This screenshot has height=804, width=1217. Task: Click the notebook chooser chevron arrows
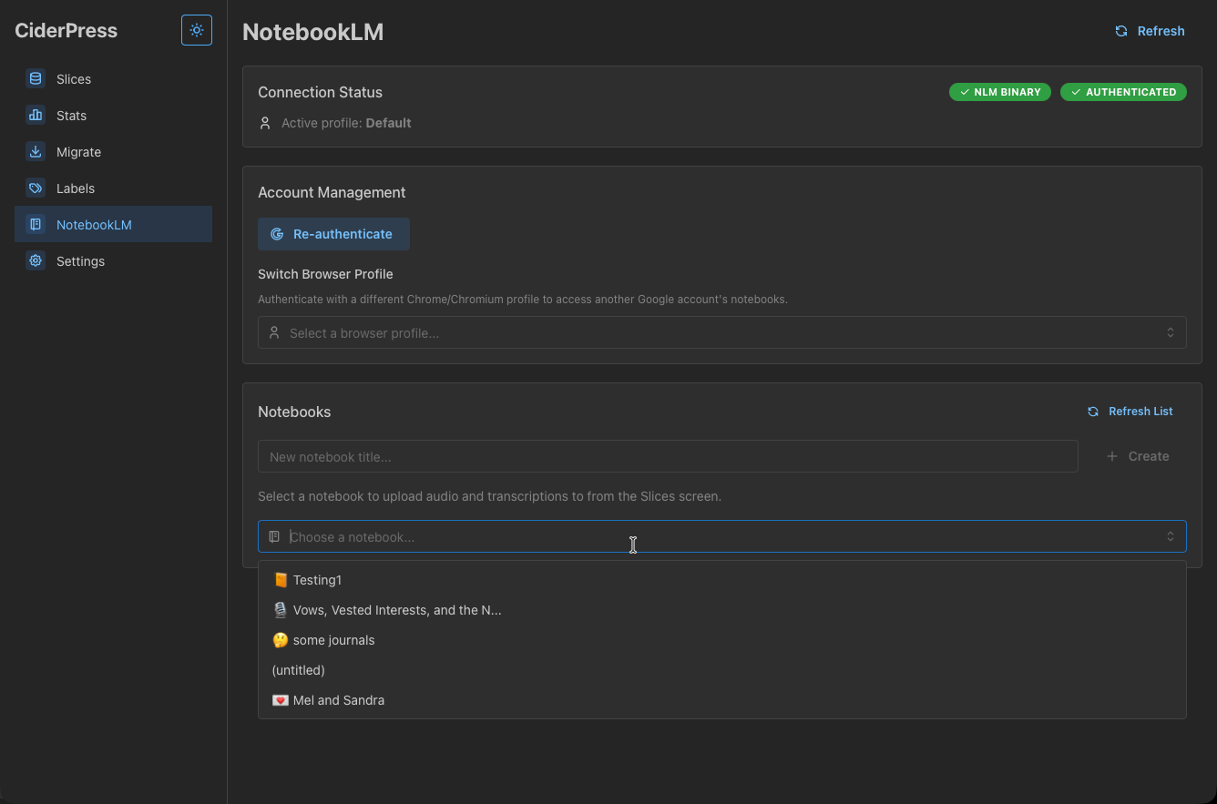pyautogui.click(x=1171, y=537)
